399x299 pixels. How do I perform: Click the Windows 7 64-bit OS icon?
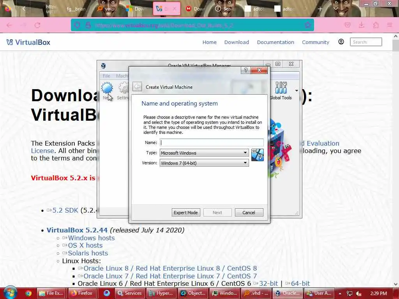tap(257, 155)
